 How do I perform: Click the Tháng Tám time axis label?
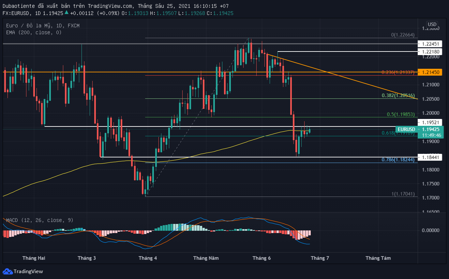[x=378, y=258]
